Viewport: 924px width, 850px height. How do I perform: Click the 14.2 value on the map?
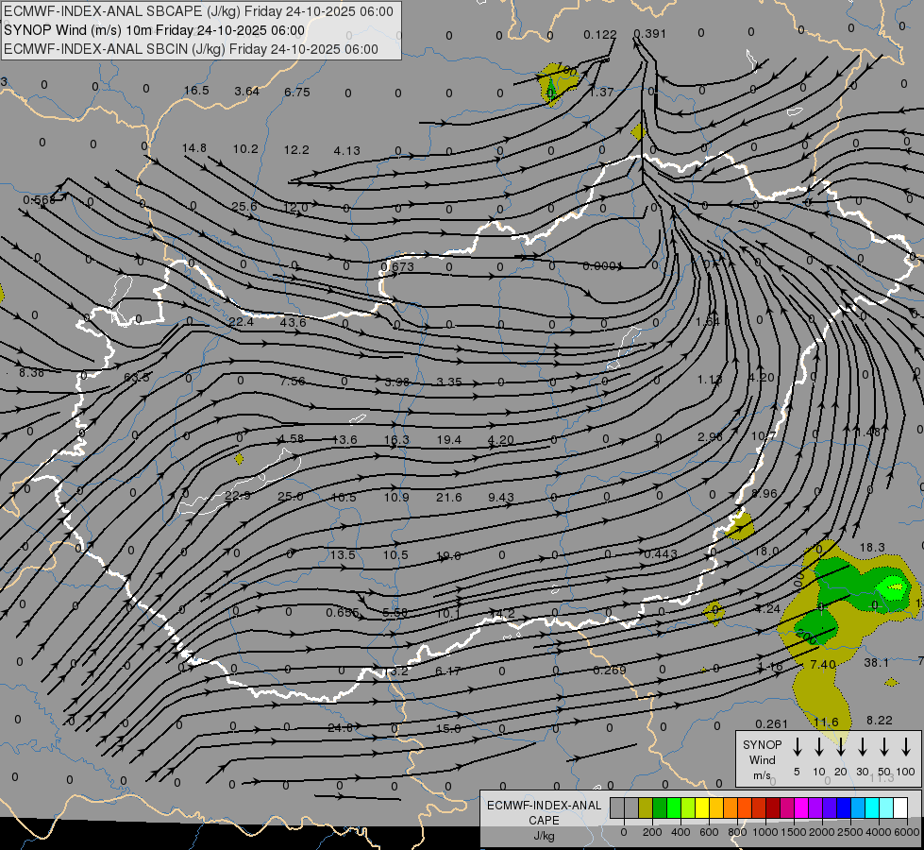[x=501, y=614]
